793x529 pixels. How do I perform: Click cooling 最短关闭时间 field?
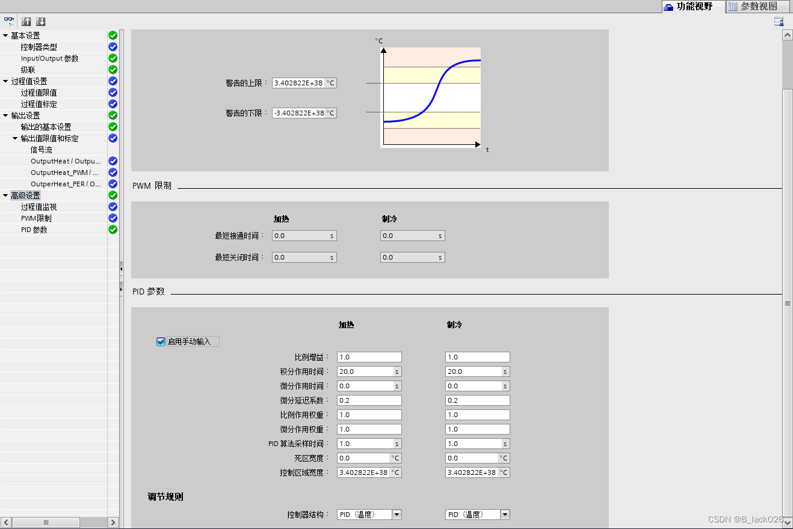pos(413,257)
